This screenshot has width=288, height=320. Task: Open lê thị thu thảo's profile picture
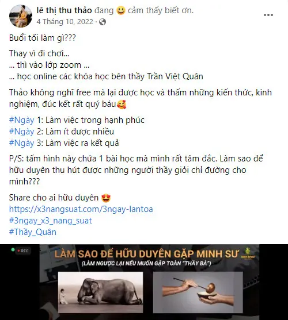click(x=21, y=16)
